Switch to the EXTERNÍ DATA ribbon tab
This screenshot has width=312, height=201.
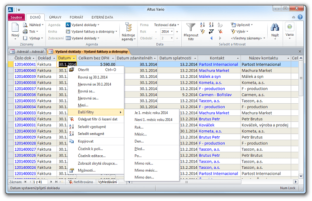coord(102,17)
